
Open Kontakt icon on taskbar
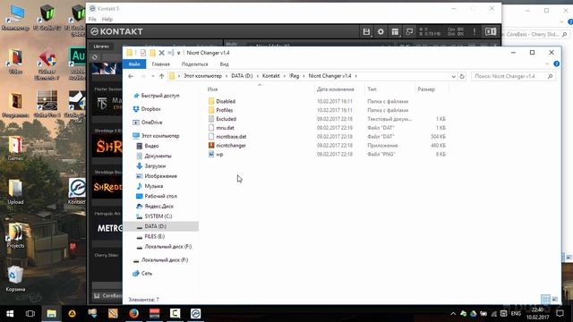195,314
